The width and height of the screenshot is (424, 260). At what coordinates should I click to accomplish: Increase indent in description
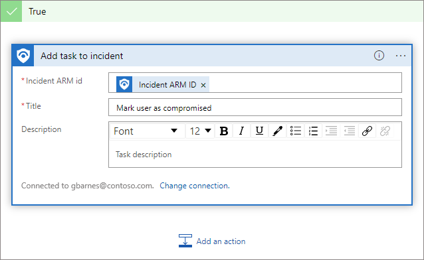click(331, 131)
